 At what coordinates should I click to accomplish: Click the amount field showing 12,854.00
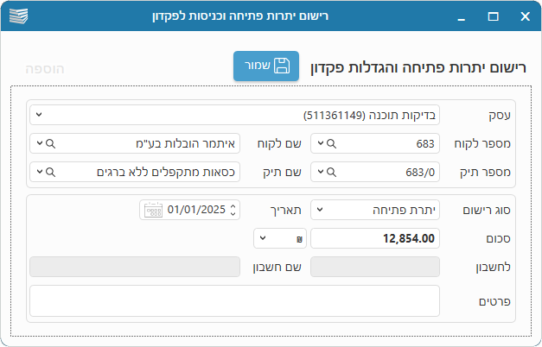374,237
